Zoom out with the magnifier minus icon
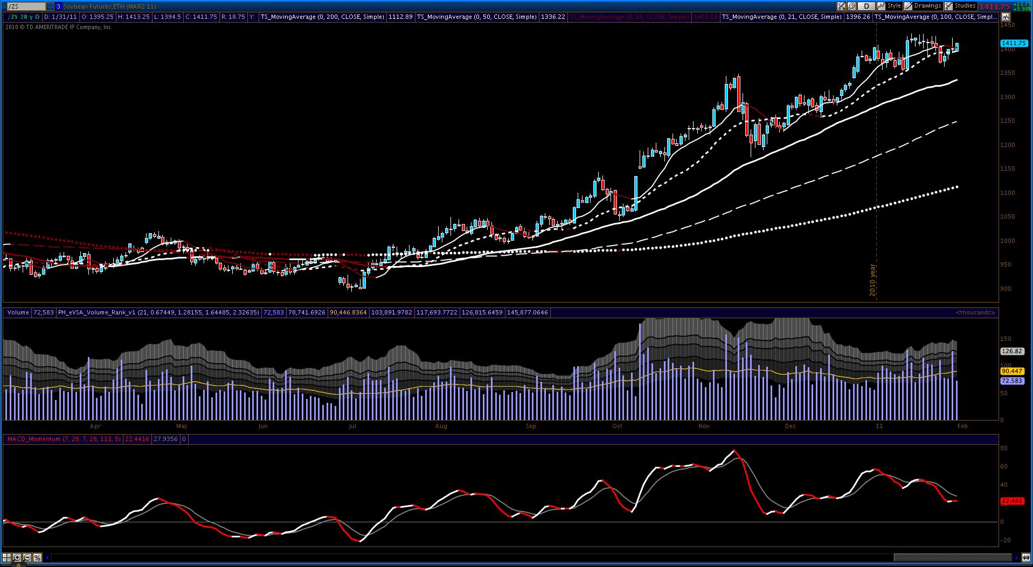1033x567 pixels. point(28,557)
